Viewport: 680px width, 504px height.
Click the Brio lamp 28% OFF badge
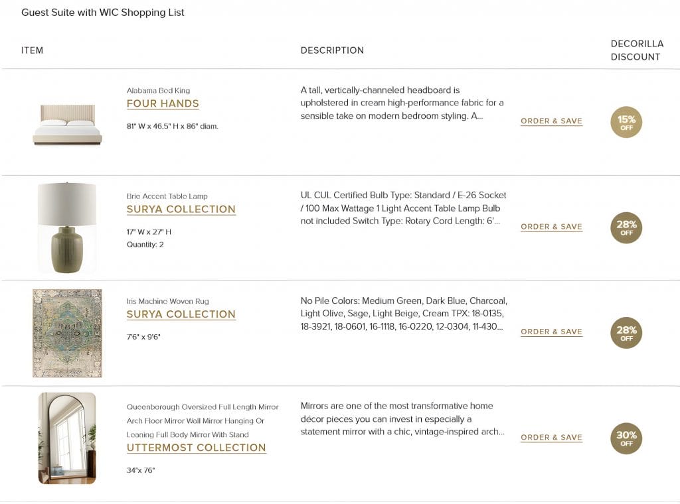626,227
